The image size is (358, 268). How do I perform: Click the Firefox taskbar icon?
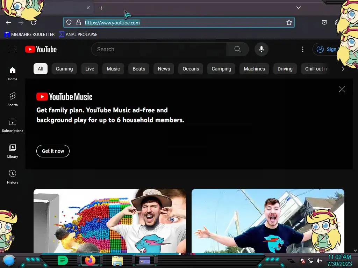90,260
